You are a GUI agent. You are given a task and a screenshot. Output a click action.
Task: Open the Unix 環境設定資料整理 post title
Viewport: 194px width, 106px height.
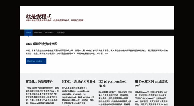click(x=41, y=44)
